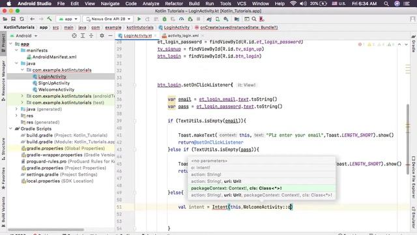Open the Emulator side tab
This screenshot has height=235, width=417.
[414, 217]
